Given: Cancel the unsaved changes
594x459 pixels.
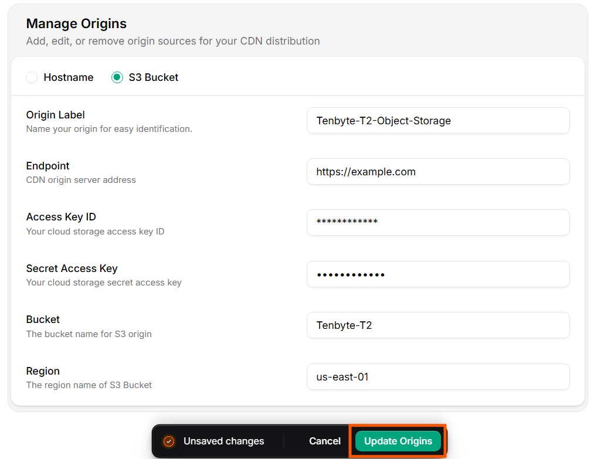Looking at the screenshot, I should tap(324, 441).
